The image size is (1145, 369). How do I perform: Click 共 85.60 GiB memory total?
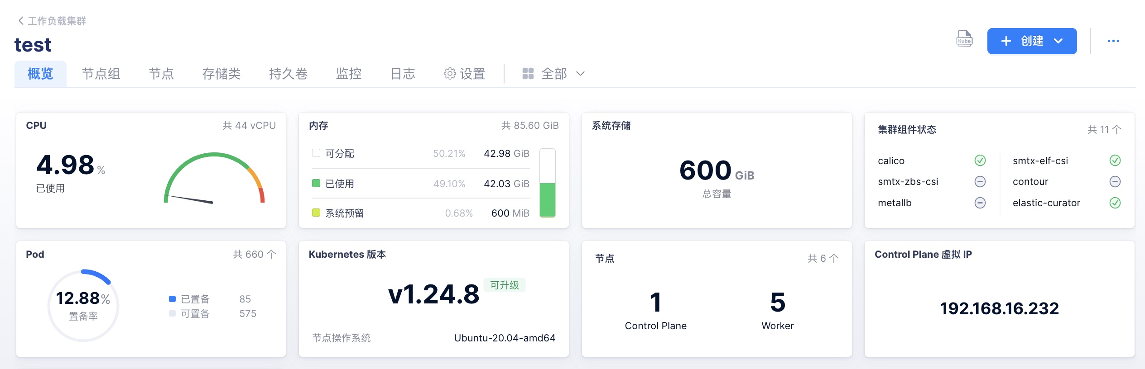click(x=530, y=125)
